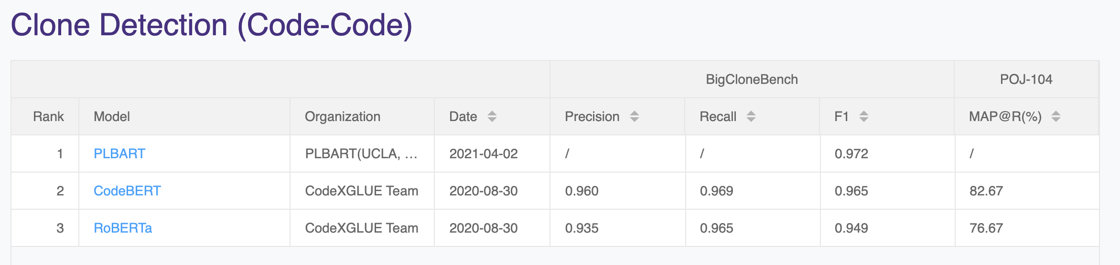Click PLBART's F1 score 0.972
Image resolution: width=1120 pixels, height=265 pixels.
pyautogui.click(x=851, y=153)
